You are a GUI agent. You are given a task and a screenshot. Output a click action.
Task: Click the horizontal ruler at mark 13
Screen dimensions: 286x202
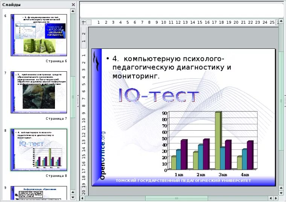tap(185, 23)
